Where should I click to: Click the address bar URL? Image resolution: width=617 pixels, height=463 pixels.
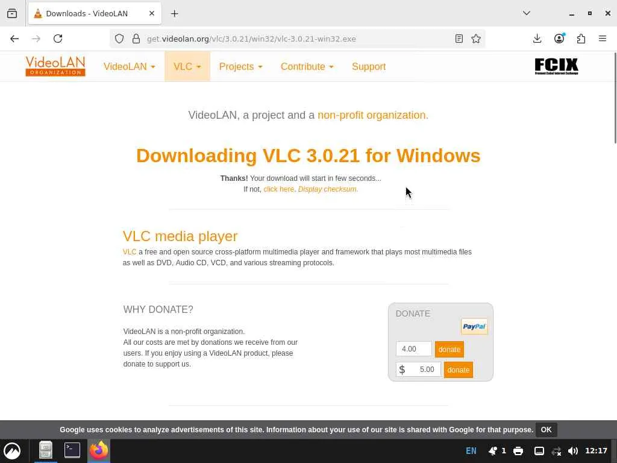coord(251,39)
